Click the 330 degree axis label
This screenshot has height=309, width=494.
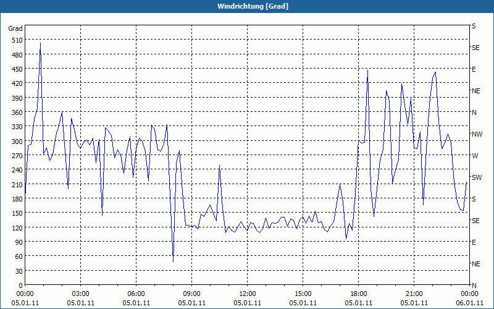coord(17,127)
